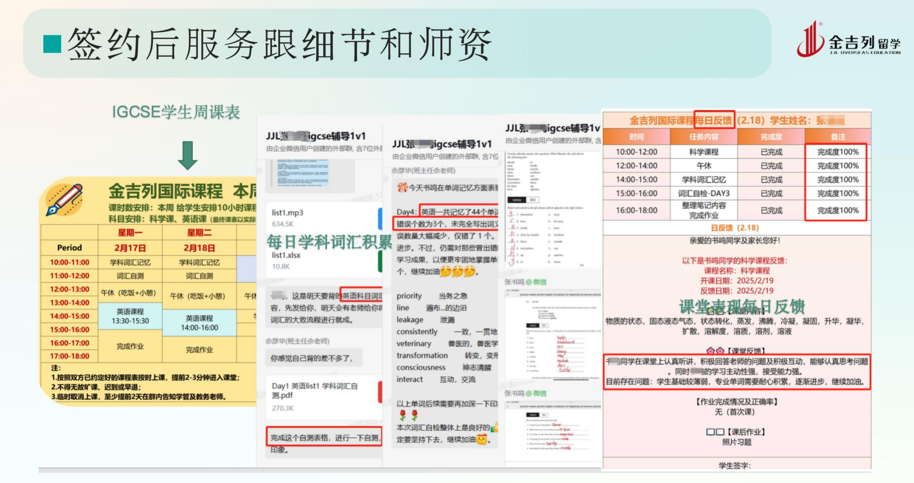Click the line 开课日期:2025/2/19
The width and height of the screenshot is (914, 483).
737,280
